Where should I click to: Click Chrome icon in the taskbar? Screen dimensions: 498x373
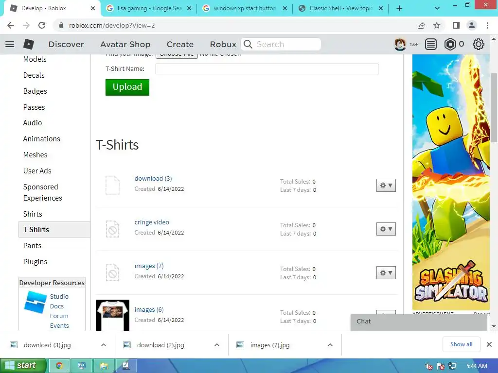point(59,366)
